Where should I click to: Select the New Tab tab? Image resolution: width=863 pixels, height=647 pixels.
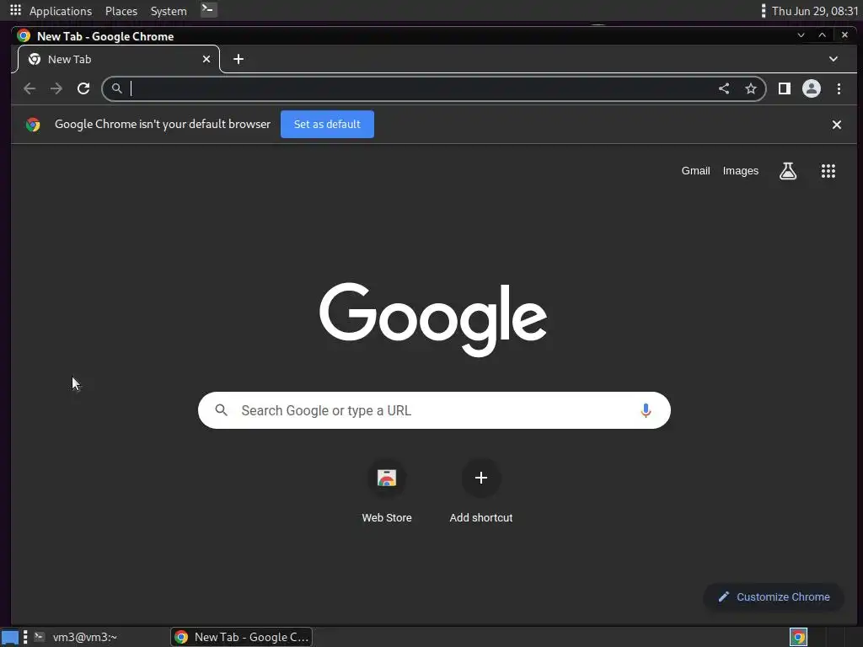click(118, 59)
